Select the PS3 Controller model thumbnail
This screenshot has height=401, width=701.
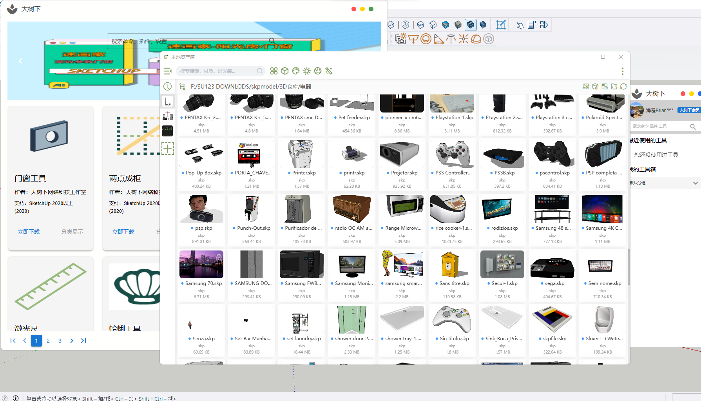click(x=452, y=154)
